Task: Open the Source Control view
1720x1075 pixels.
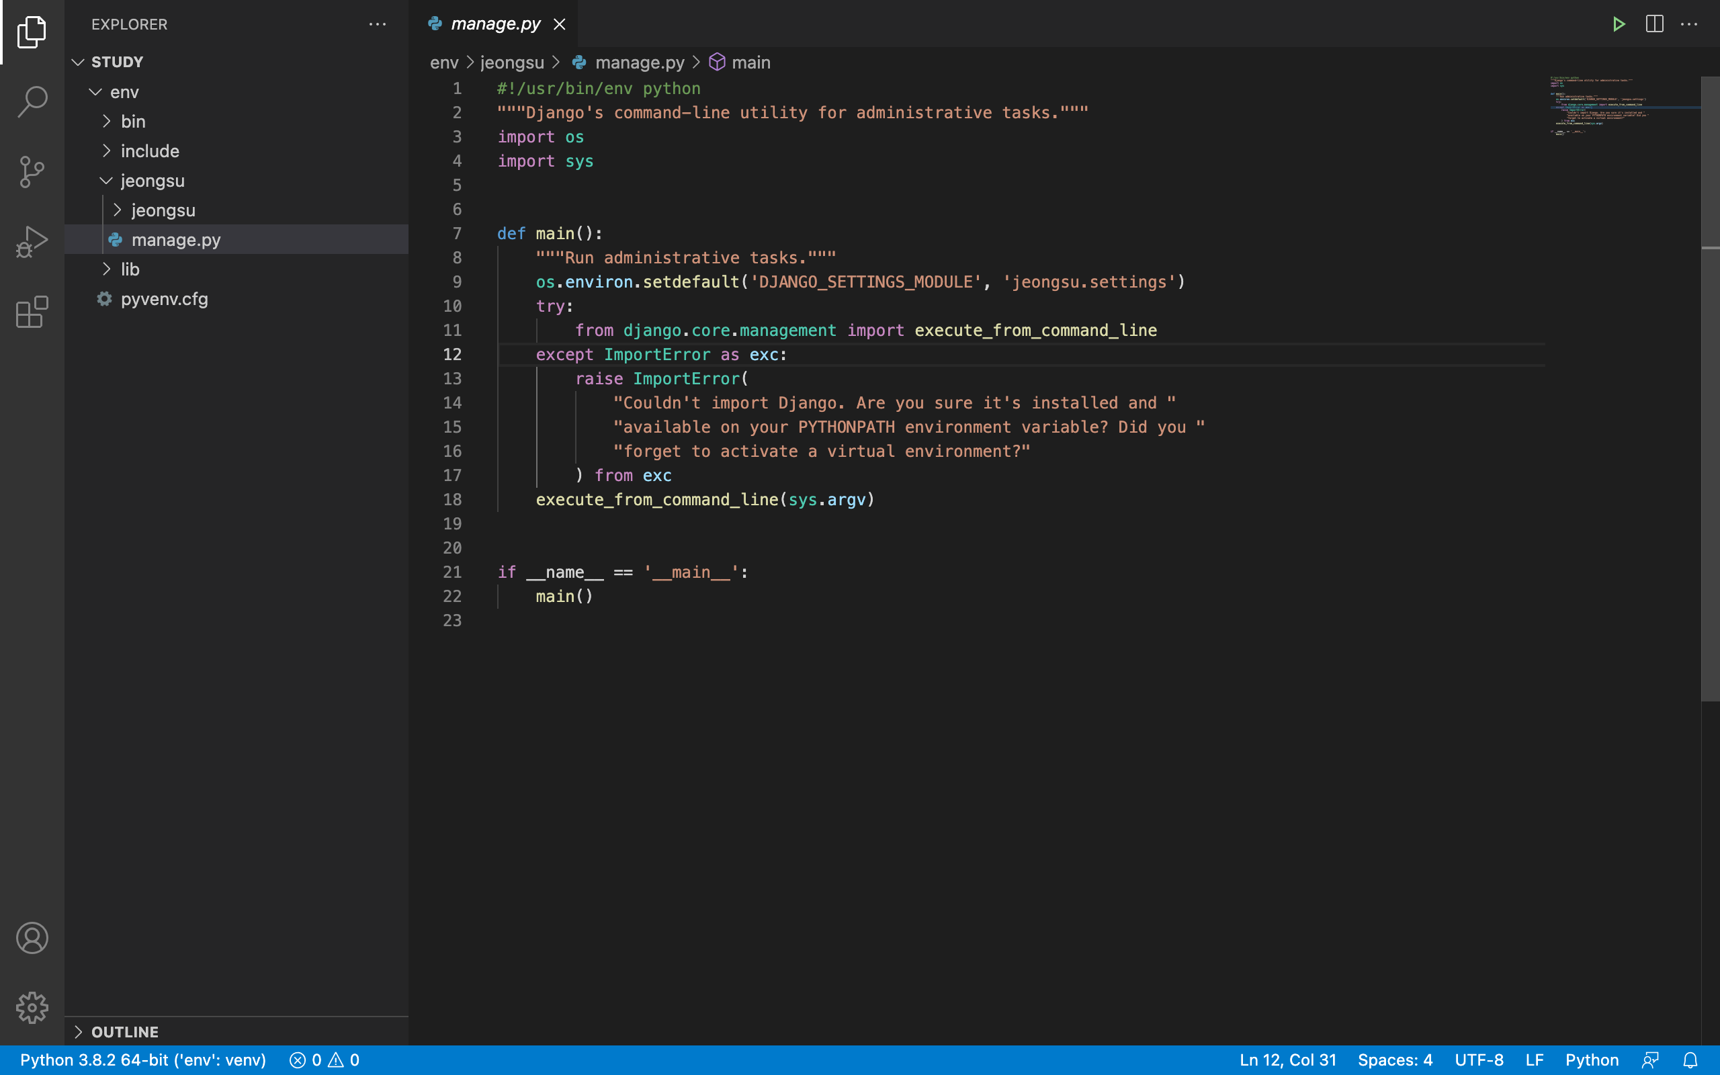Action: 32,171
